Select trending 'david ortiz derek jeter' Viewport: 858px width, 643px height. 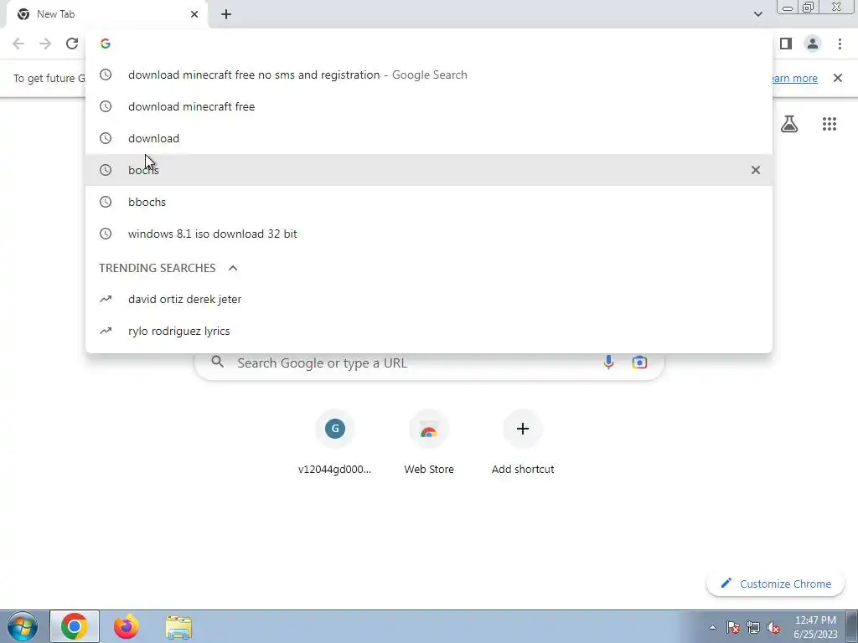pos(429,299)
